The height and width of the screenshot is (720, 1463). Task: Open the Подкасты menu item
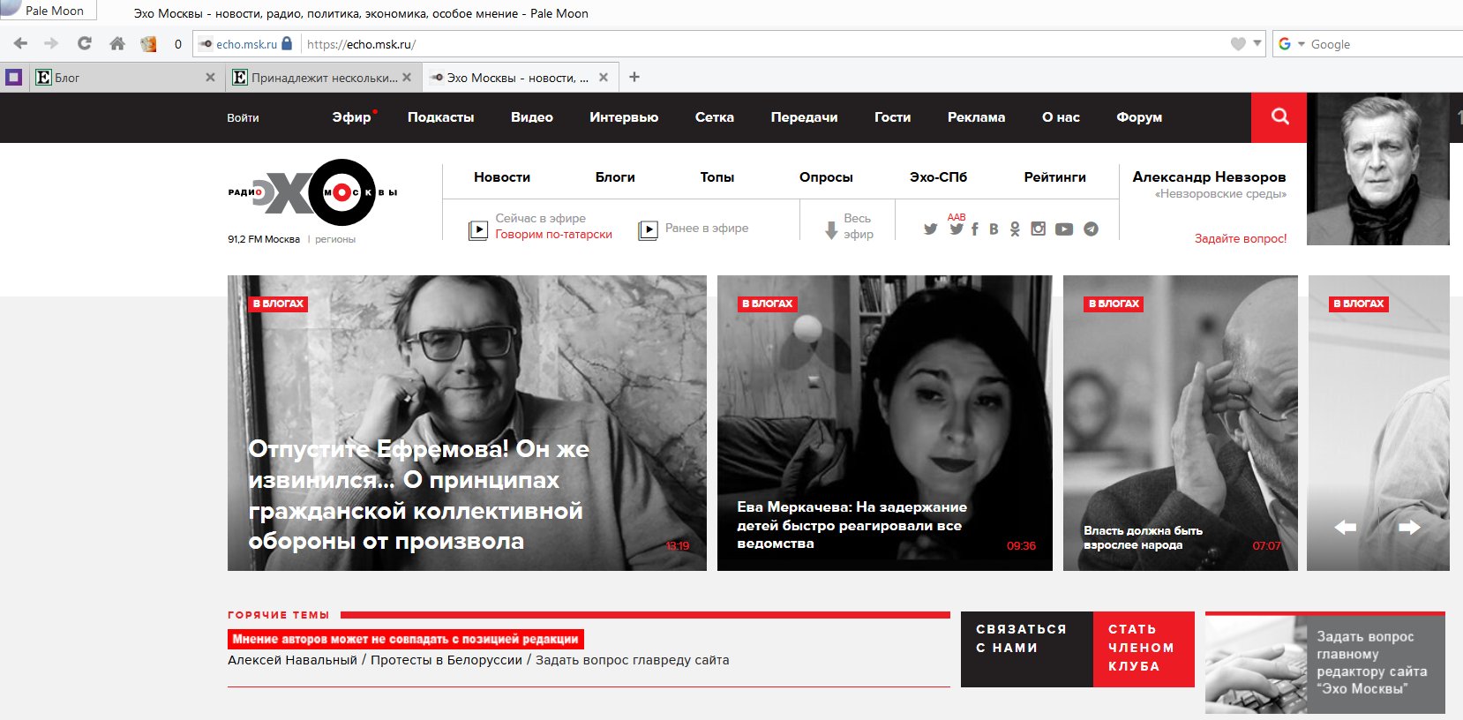pos(440,117)
